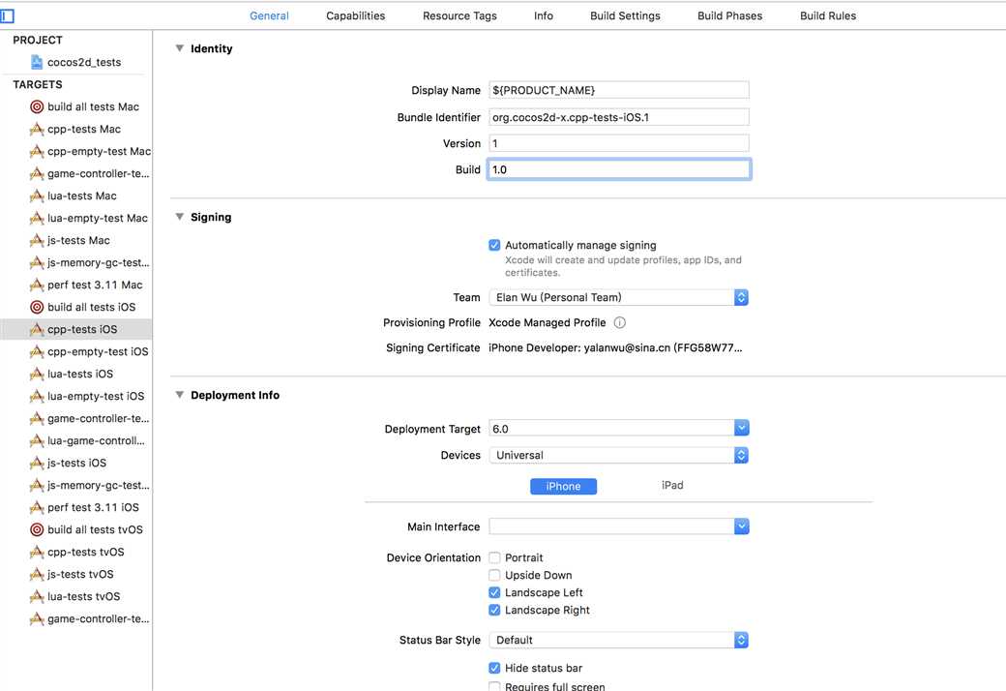This screenshot has width=1006, height=691.
Task: Select the 'js-tests Mac' target row
Action: point(75,240)
